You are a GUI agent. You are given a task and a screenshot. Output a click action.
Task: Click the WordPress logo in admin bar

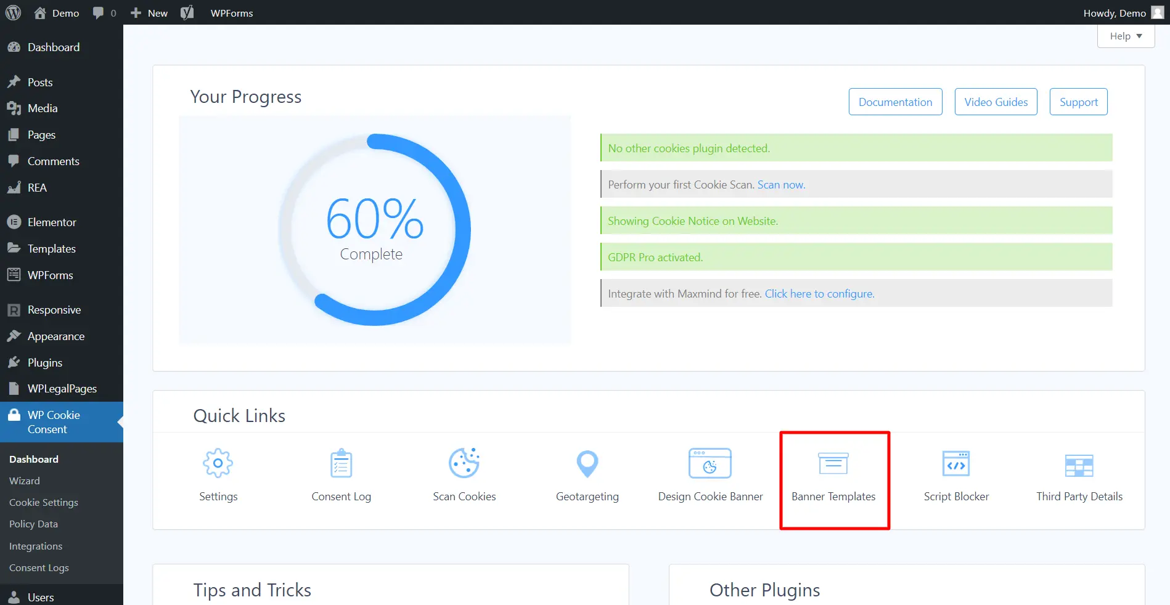[x=13, y=12]
